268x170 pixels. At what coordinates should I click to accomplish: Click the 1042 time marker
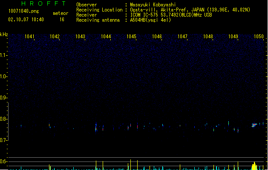pos(55,37)
